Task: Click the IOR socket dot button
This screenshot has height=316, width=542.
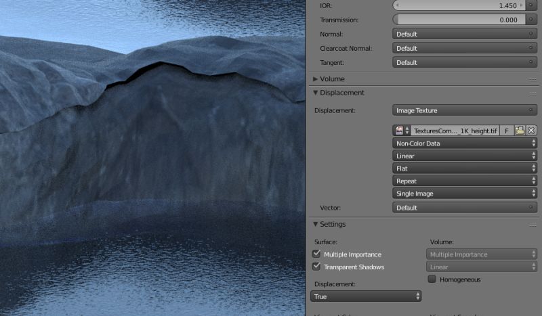Action: (x=531, y=5)
